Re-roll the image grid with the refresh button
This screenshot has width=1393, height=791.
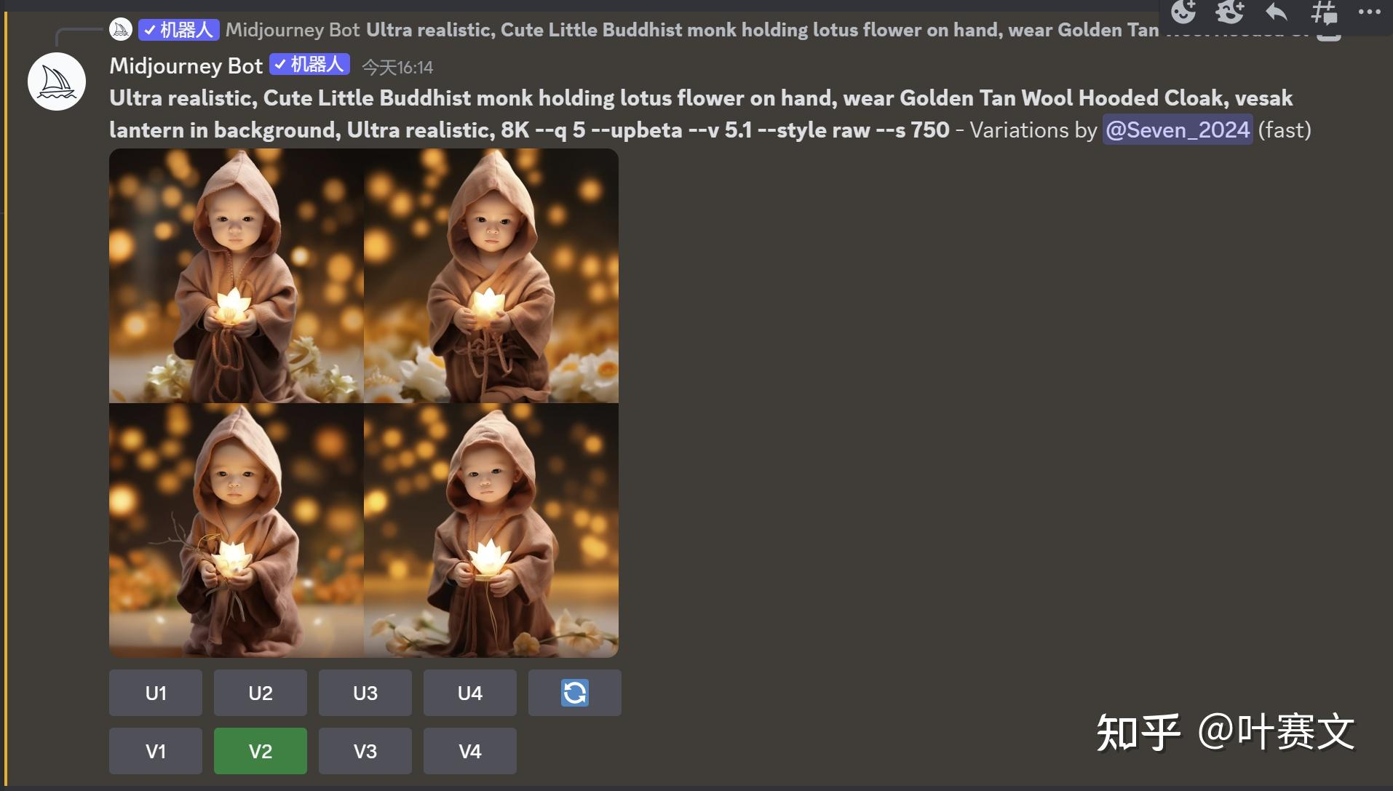[x=575, y=693]
